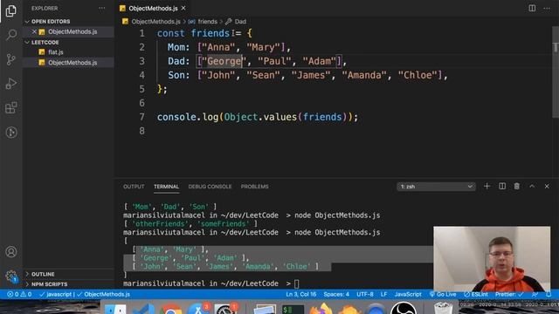Click the ESLint status bar item
The height and width of the screenshot is (314, 559).
(476, 295)
